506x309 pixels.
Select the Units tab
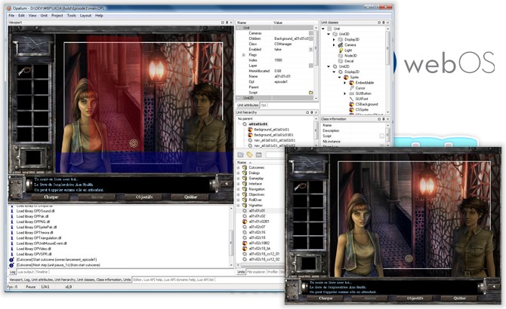coord(241,272)
